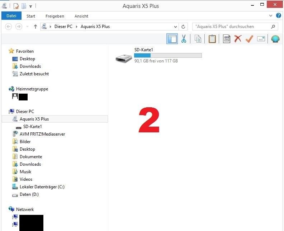Switch to the Start ribbon tab
The width and height of the screenshot is (284, 231).
[31, 16]
